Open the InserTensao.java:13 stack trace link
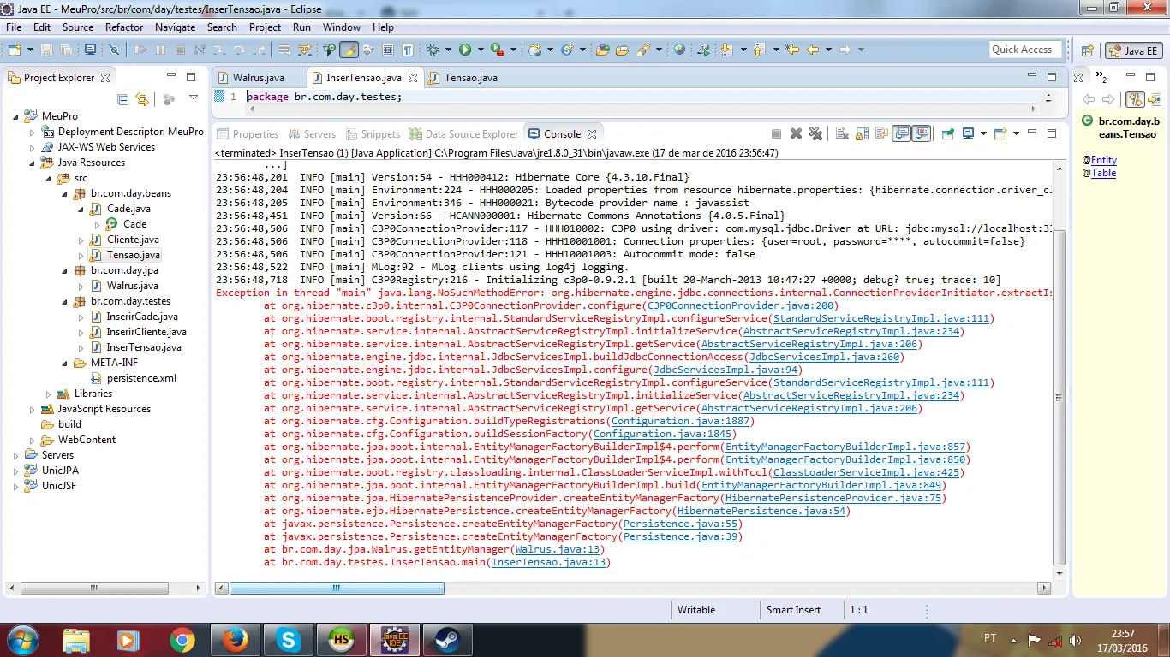This screenshot has height=657, width=1170. coord(549,562)
